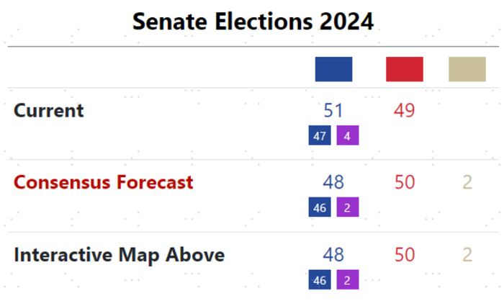The height and width of the screenshot is (301, 504).
Task: Click the tan color swatch in header
Action: (x=467, y=69)
